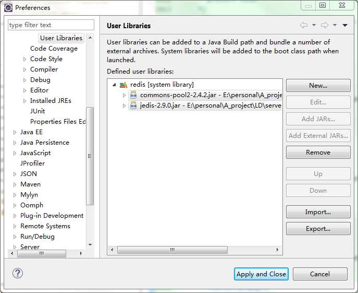This screenshot has height=293, width=358.
Task: Expand the Plug-in Development node
Action: 15,216
